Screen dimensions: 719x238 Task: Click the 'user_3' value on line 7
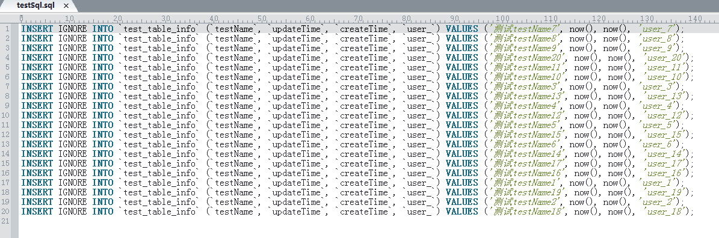click(x=657, y=87)
